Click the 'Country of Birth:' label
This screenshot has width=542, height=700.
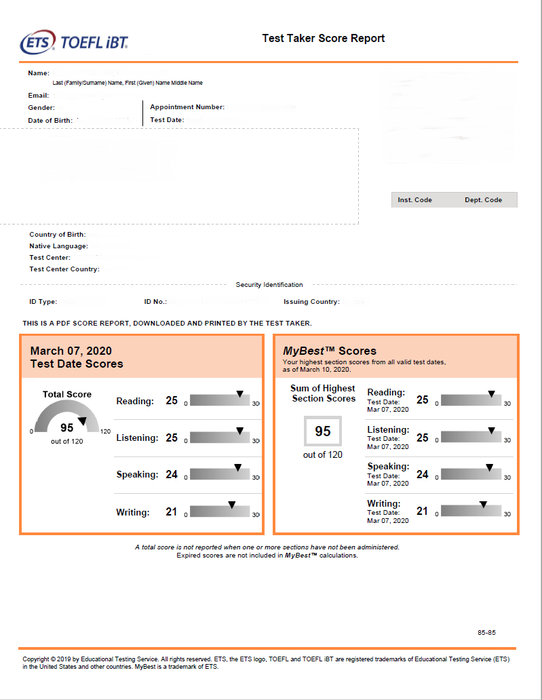point(58,235)
